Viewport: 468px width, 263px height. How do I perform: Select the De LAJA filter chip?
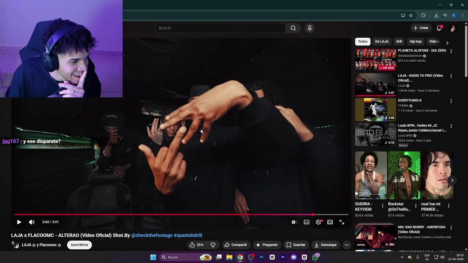coord(382,42)
